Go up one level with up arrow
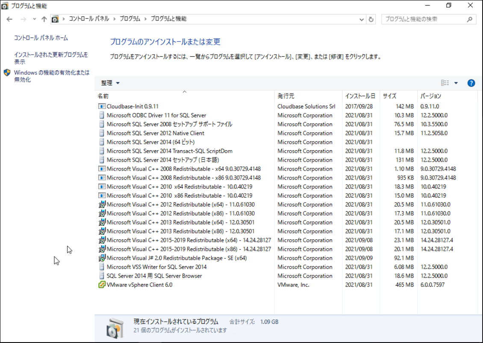This screenshot has width=483, height=343. 44,19
